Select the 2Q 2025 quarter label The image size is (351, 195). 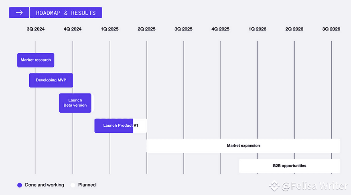coord(146,29)
